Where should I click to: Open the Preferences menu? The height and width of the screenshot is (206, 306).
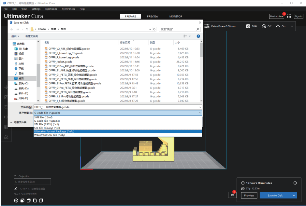68,9
